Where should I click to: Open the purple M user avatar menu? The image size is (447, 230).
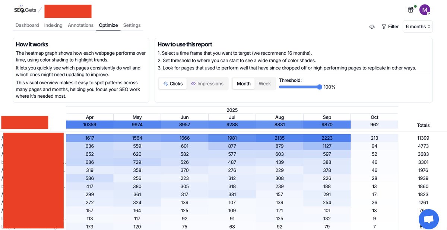click(425, 10)
